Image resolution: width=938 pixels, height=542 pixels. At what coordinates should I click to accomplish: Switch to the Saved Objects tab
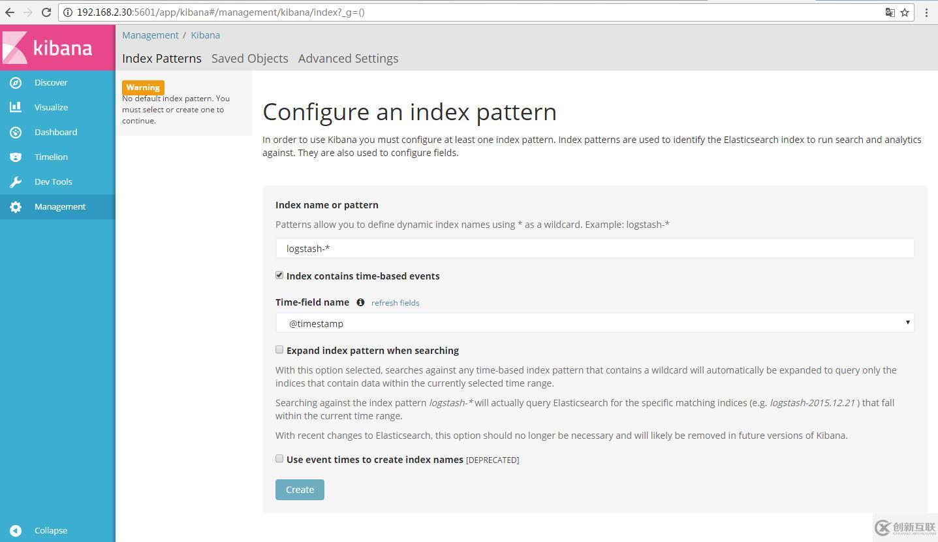tap(250, 58)
